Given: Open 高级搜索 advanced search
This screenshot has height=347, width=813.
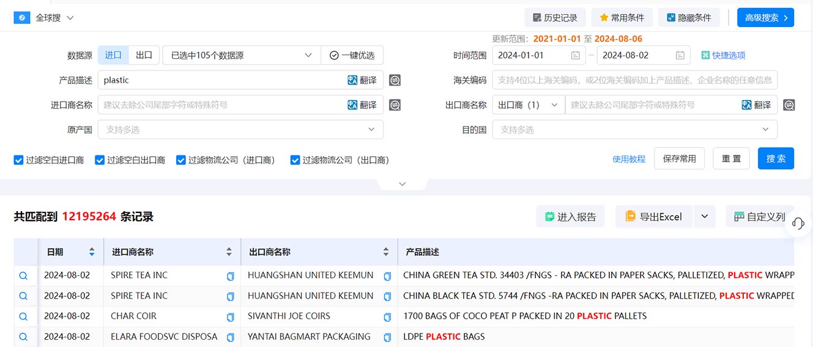Looking at the screenshot, I should pyautogui.click(x=765, y=18).
